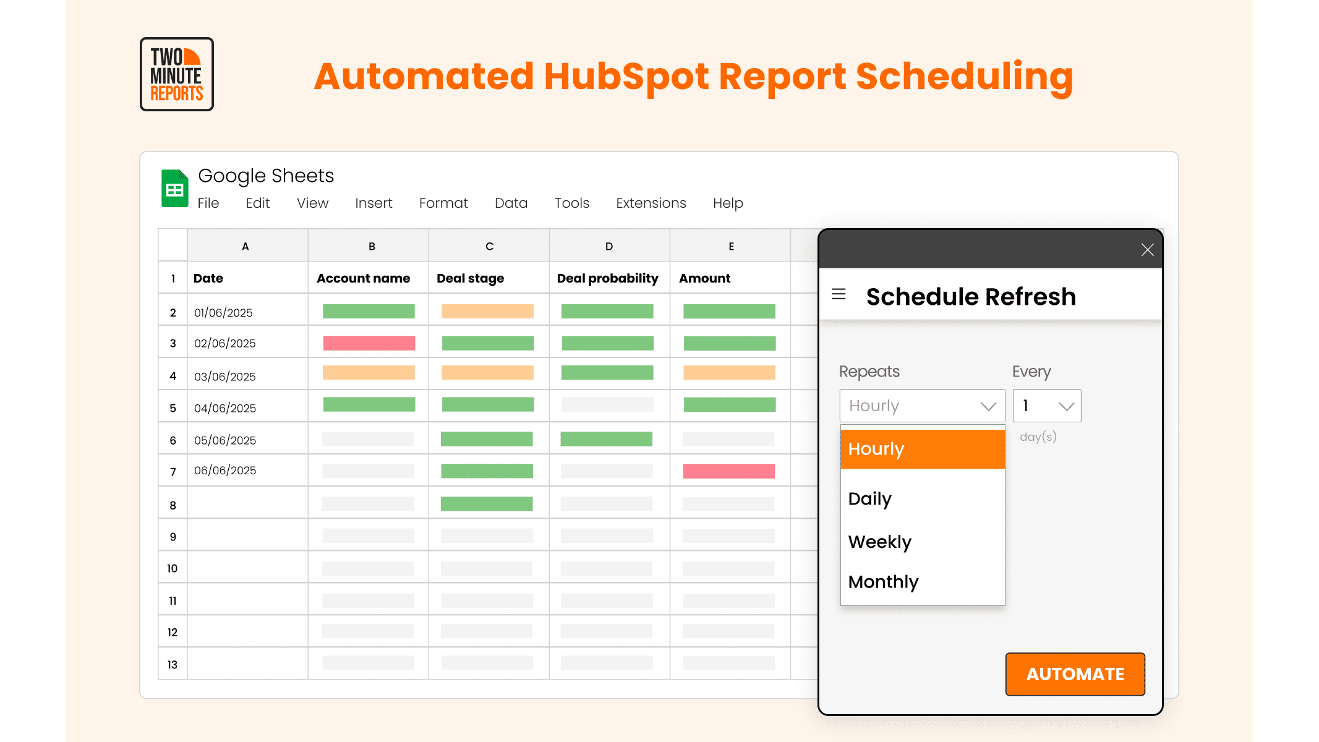Select Hourly from the repeat options
Screen dimensions: 1319x742
tap(922, 449)
